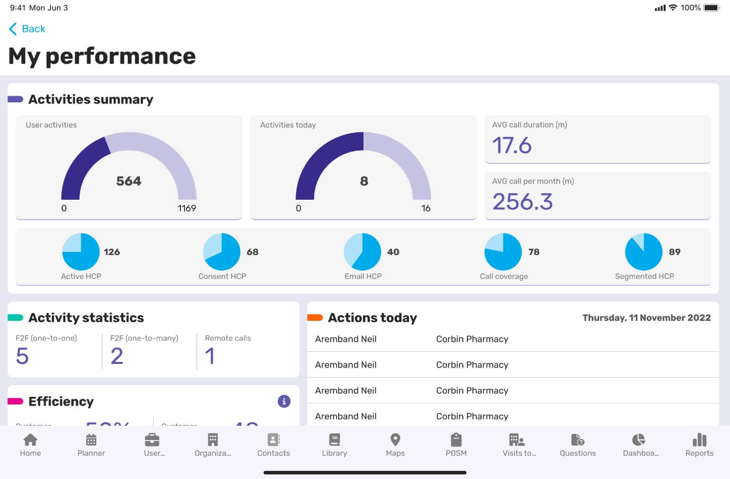Tap the Remote calls value 1
730x479 pixels.
[210, 356]
